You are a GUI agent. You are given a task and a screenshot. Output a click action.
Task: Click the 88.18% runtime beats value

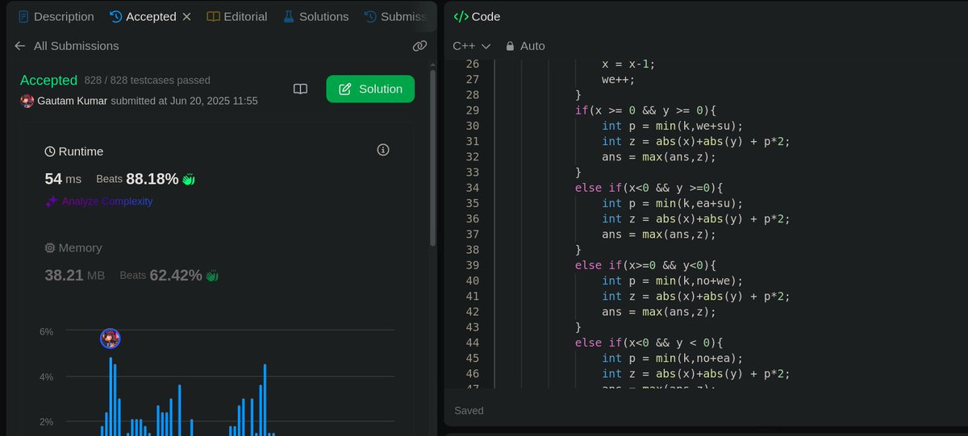point(152,179)
